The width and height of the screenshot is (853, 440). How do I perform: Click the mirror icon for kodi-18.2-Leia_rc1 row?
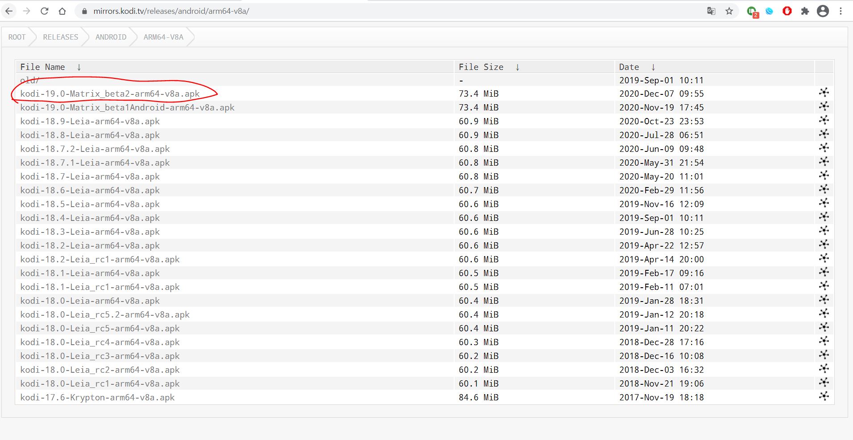(x=824, y=258)
